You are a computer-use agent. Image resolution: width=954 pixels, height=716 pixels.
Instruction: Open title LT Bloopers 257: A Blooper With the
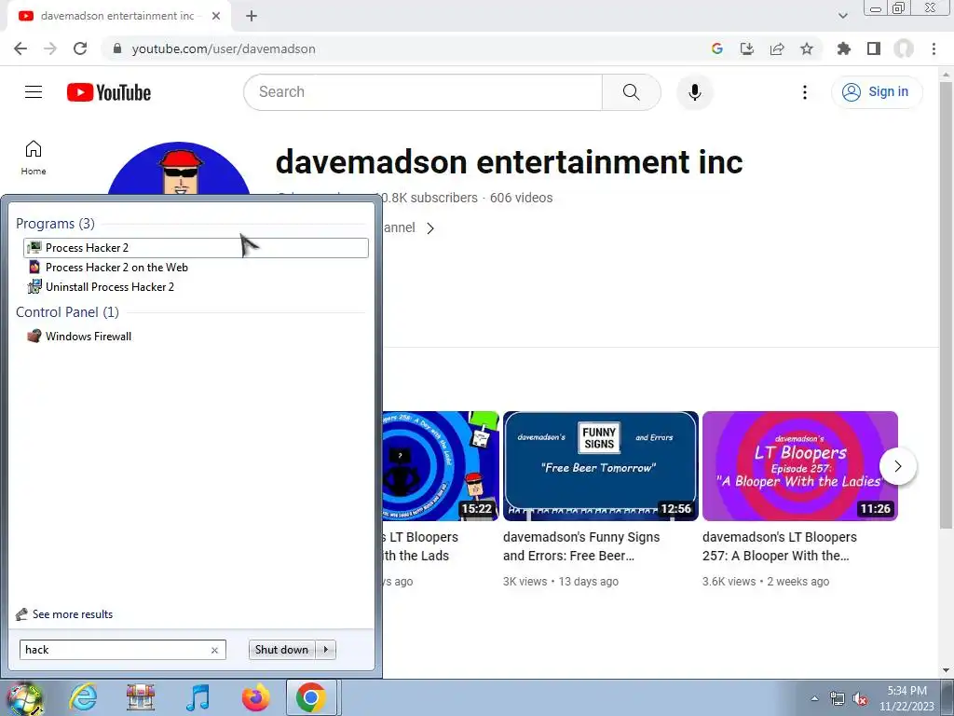[x=780, y=546]
